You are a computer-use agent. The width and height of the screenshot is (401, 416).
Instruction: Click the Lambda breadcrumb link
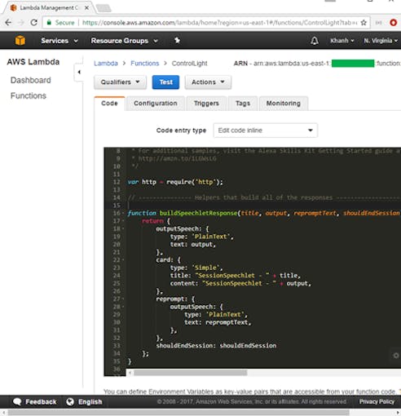tap(106, 64)
